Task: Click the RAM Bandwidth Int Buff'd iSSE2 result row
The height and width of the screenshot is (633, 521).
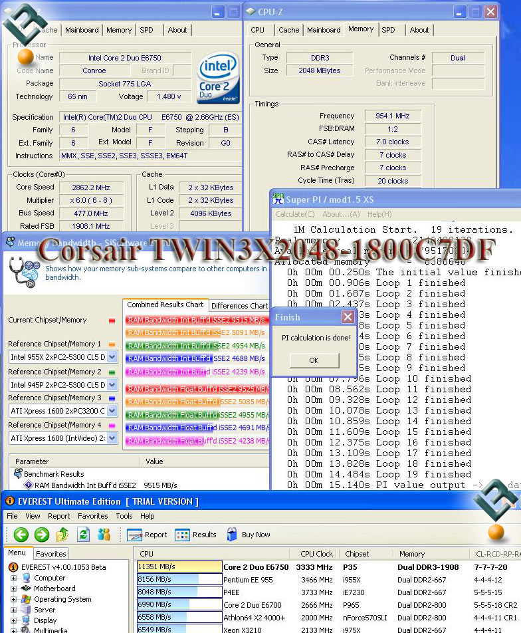Action: tap(106, 485)
